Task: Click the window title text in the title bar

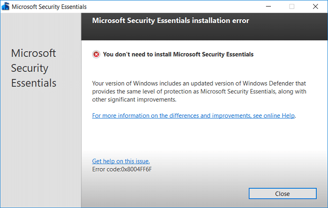Action: click(x=48, y=7)
